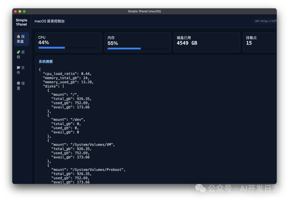Click the Simple 1Panel (macOS) window title
The width and height of the screenshot is (289, 200).
pos(144,11)
